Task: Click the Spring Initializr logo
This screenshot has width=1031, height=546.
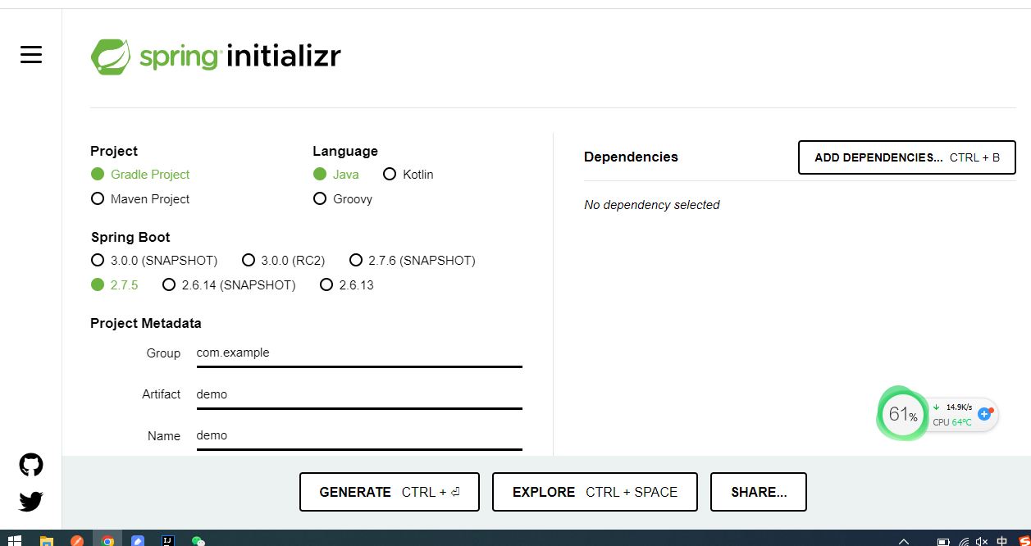Action: click(x=216, y=57)
